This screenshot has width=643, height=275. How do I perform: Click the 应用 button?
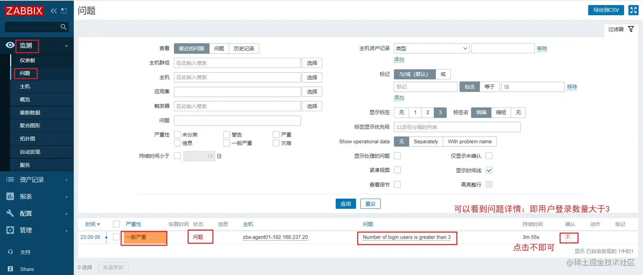tap(346, 204)
